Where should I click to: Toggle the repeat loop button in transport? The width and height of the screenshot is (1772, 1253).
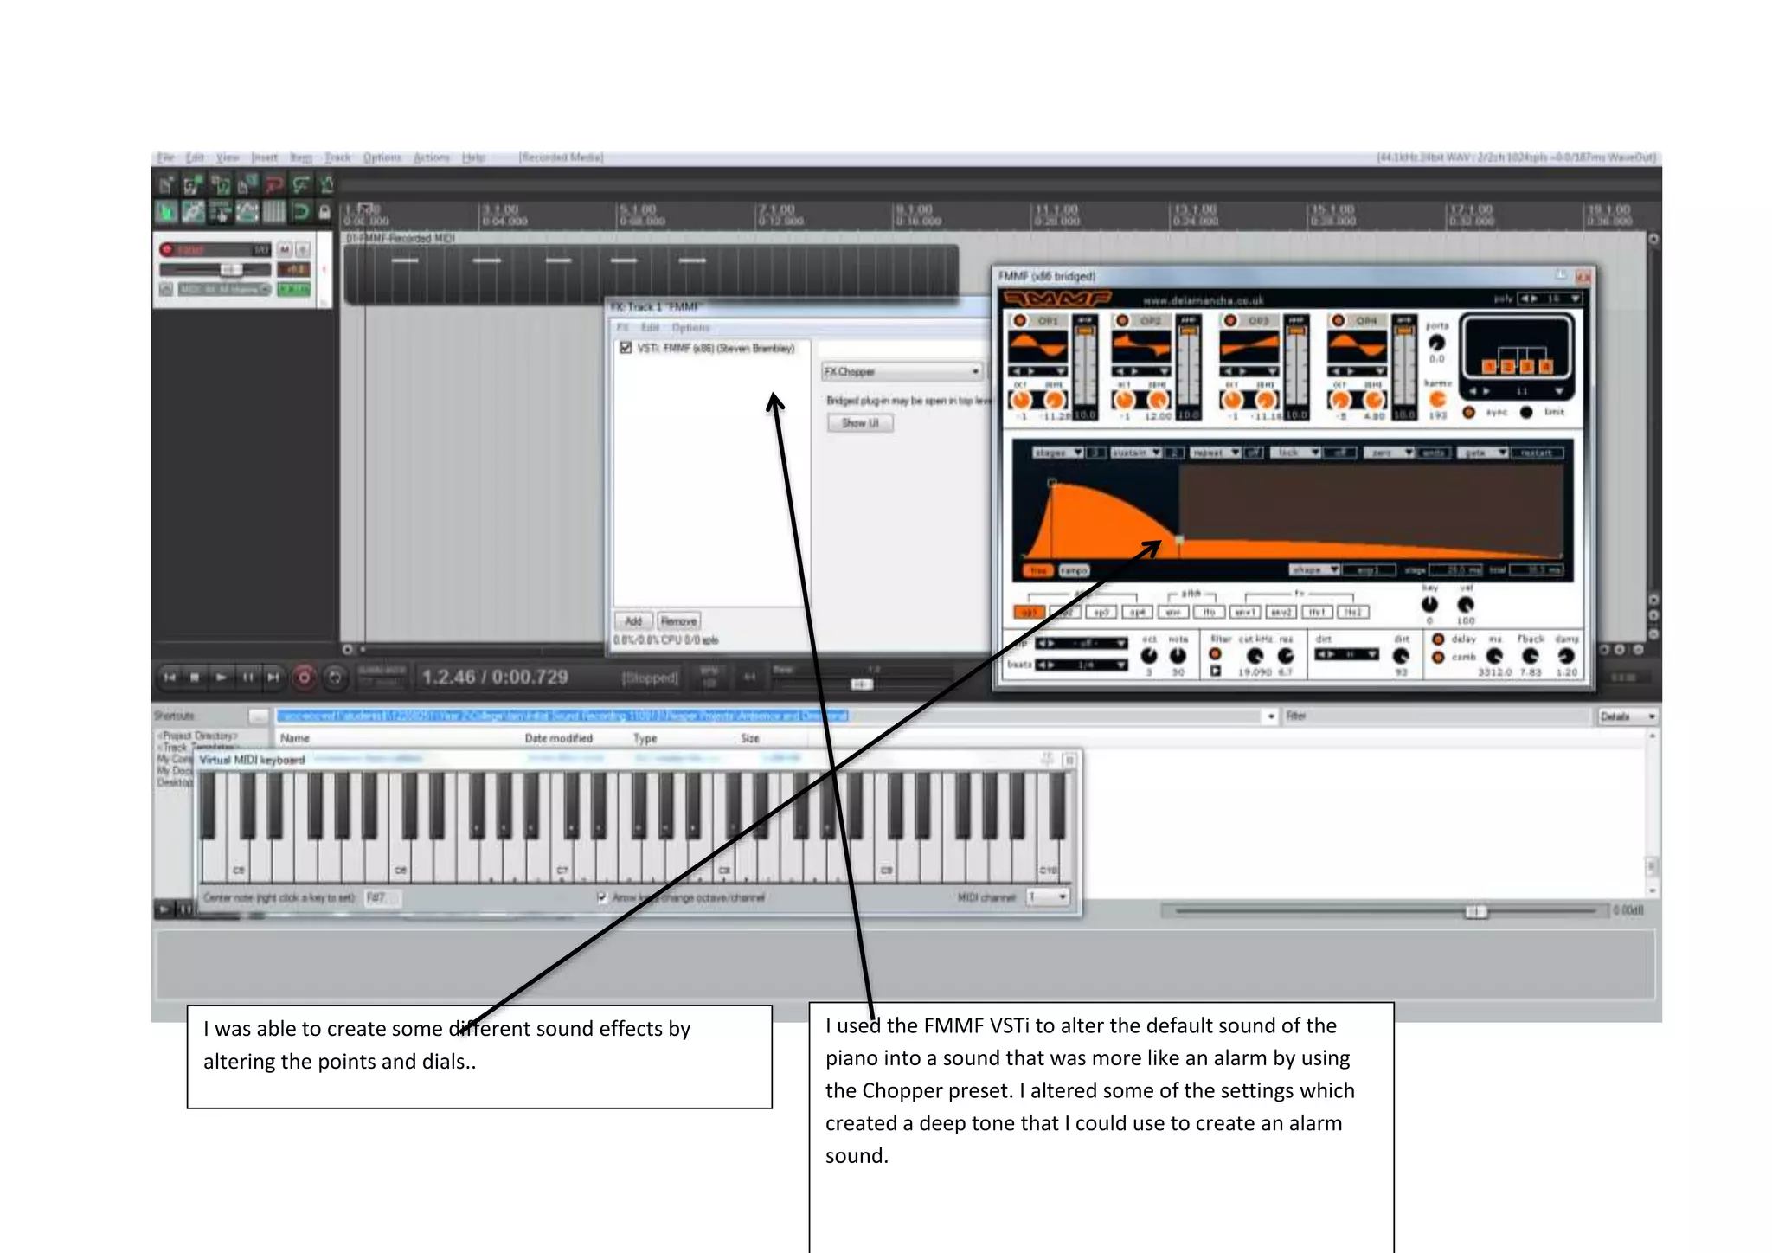(336, 678)
